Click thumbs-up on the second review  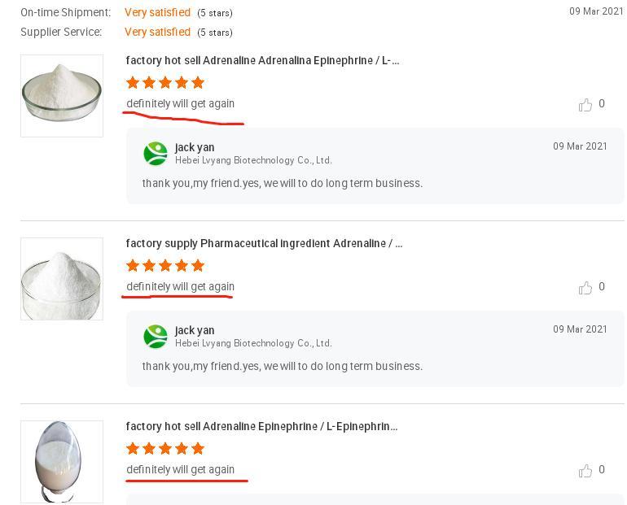[585, 287]
